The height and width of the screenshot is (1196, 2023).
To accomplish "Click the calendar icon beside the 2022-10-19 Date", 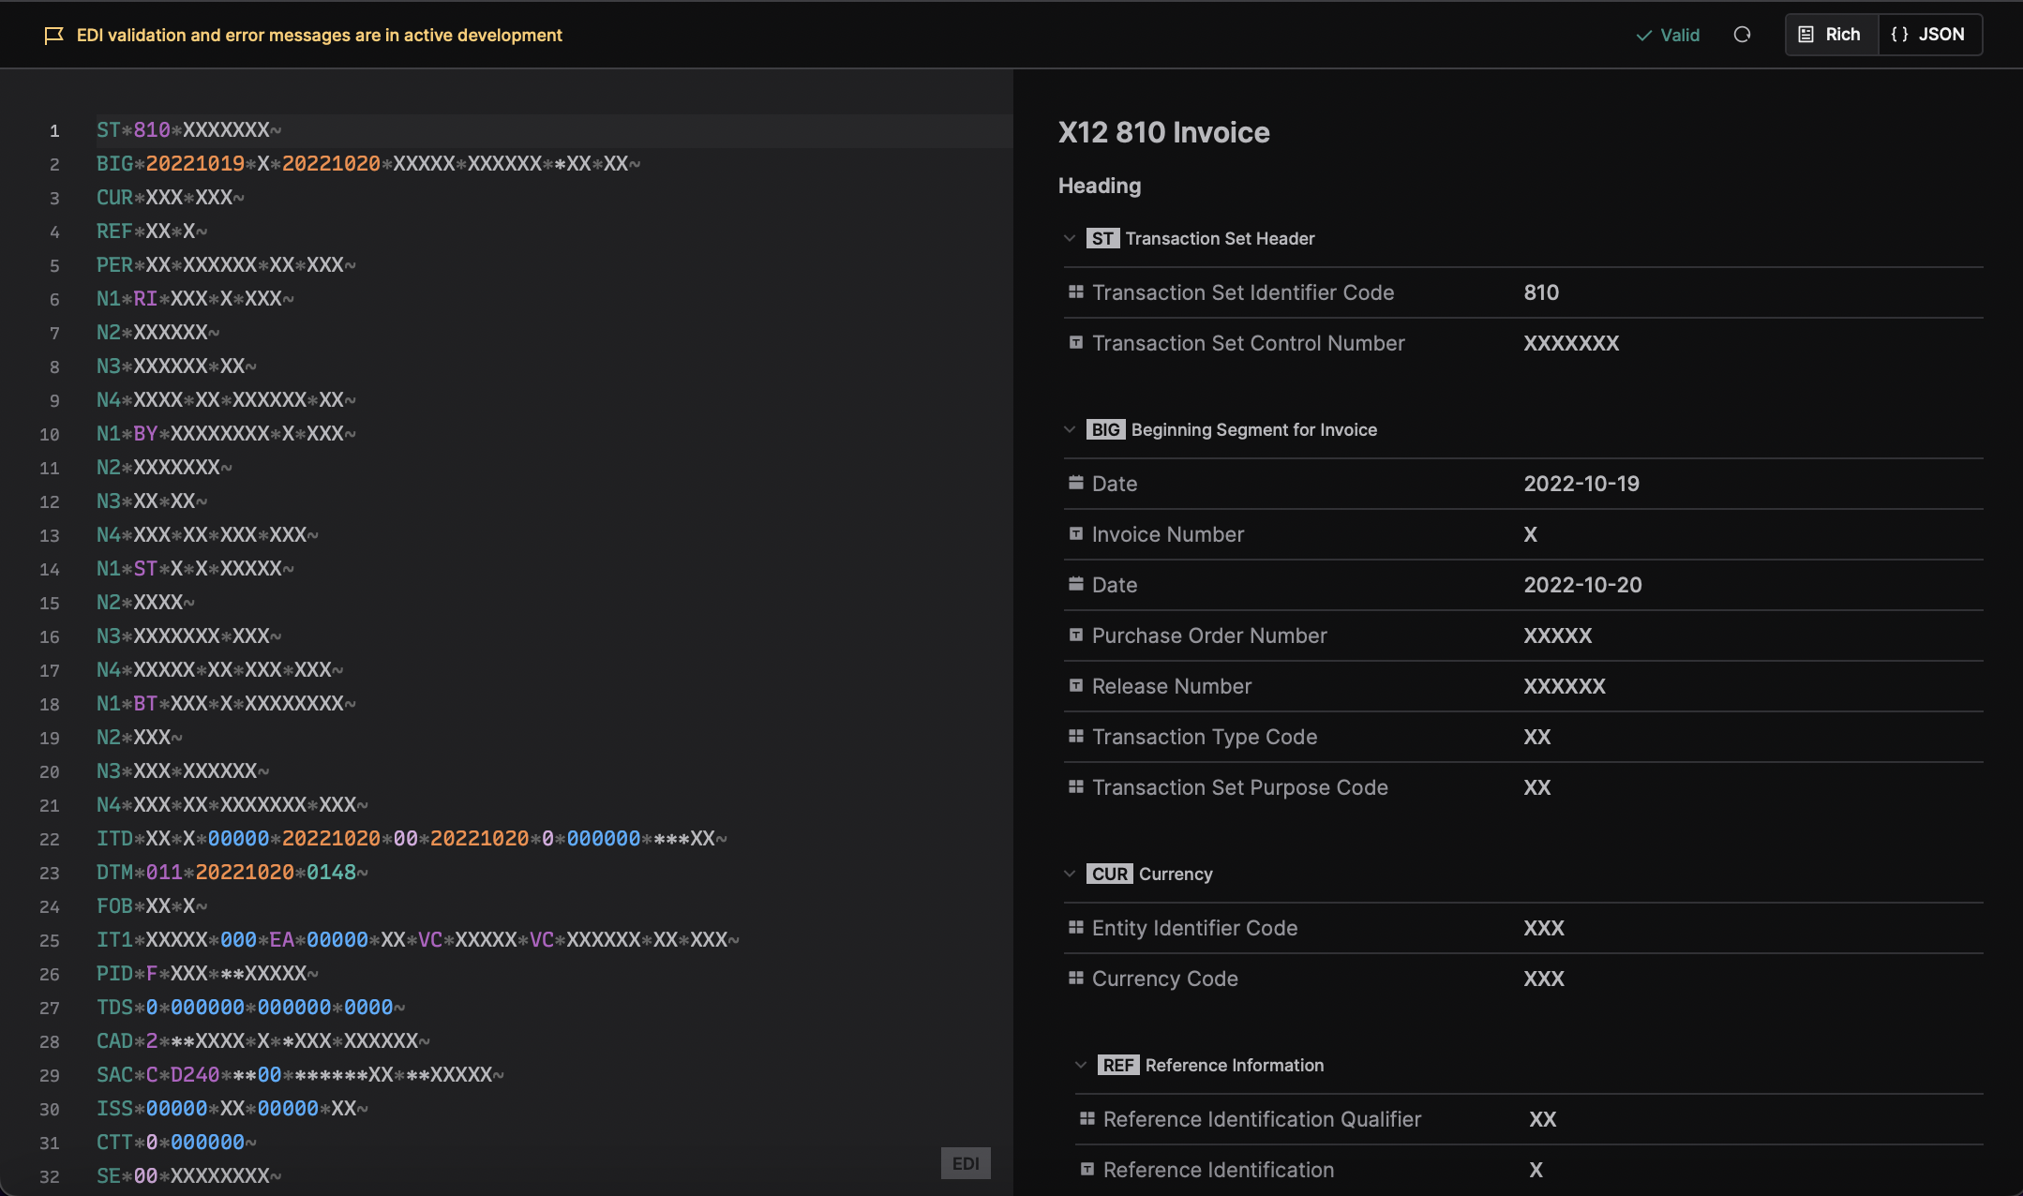I will (x=1076, y=484).
